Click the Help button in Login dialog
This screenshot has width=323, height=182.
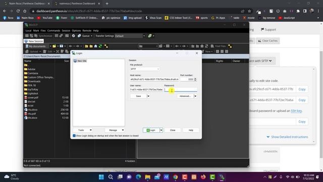tap(191, 130)
